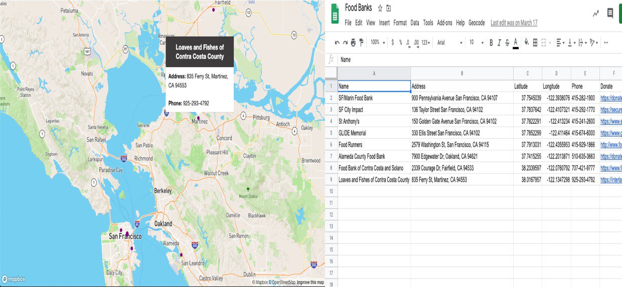Open the Geocode menu

click(477, 23)
